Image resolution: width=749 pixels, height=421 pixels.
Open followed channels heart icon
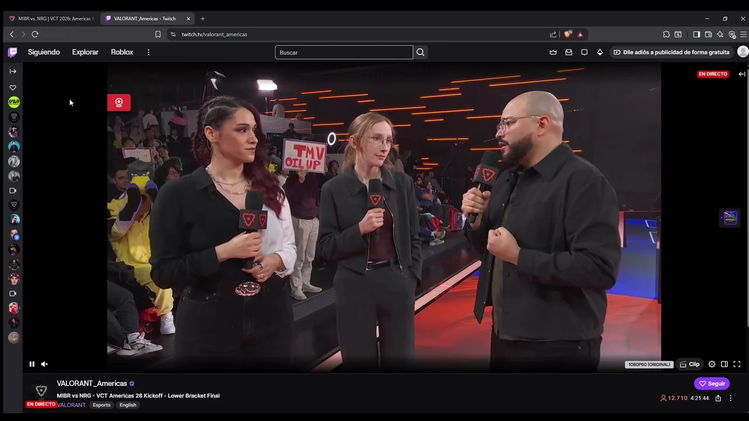(x=13, y=88)
